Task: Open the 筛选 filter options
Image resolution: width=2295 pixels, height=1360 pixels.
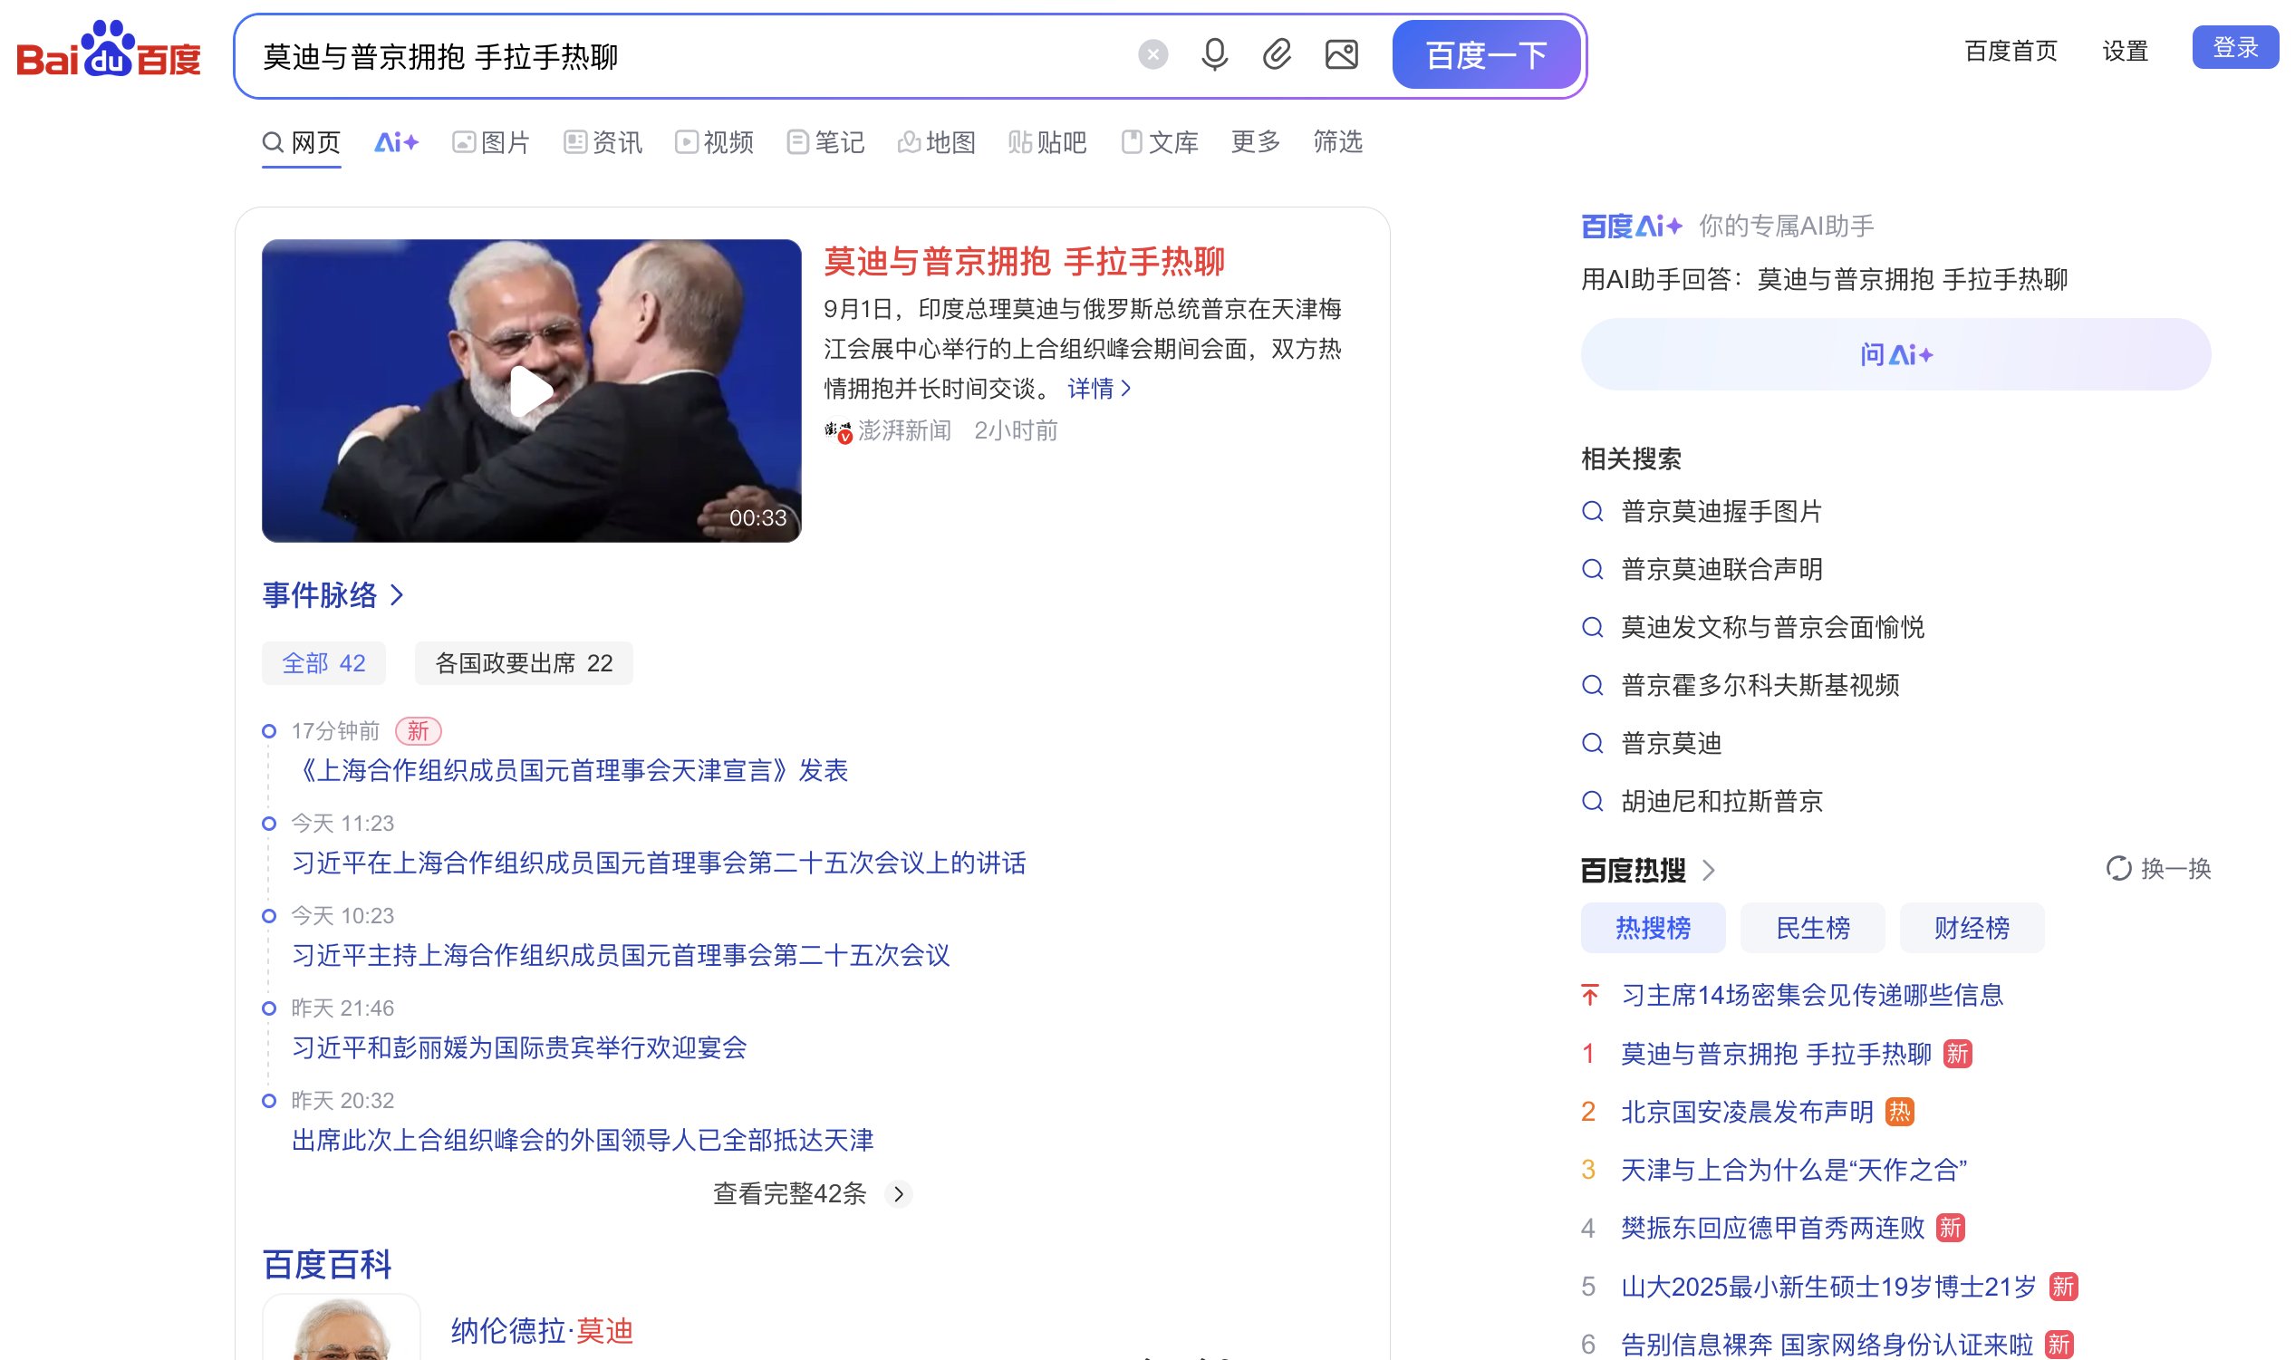Action: pyautogui.click(x=1336, y=141)
